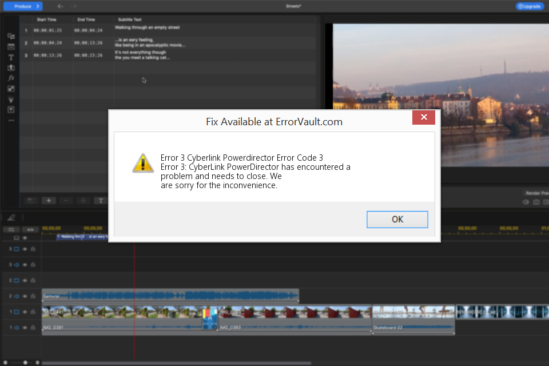Click the timeline zoom slider knob

[25, 363]
